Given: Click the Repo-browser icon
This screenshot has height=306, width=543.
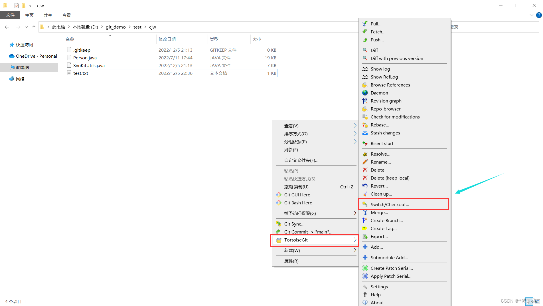Looking at the screenshot, I should coord(365,109).
